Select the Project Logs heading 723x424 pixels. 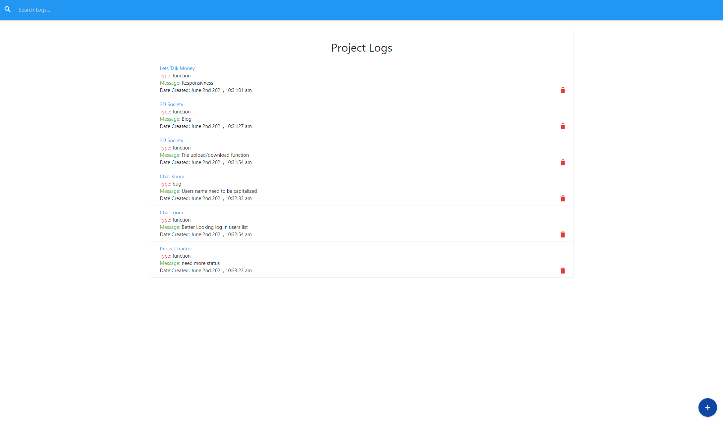[361, 48]
